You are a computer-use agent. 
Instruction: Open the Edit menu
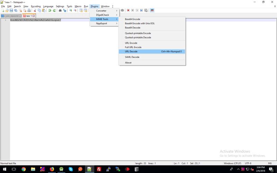[9, 6]
